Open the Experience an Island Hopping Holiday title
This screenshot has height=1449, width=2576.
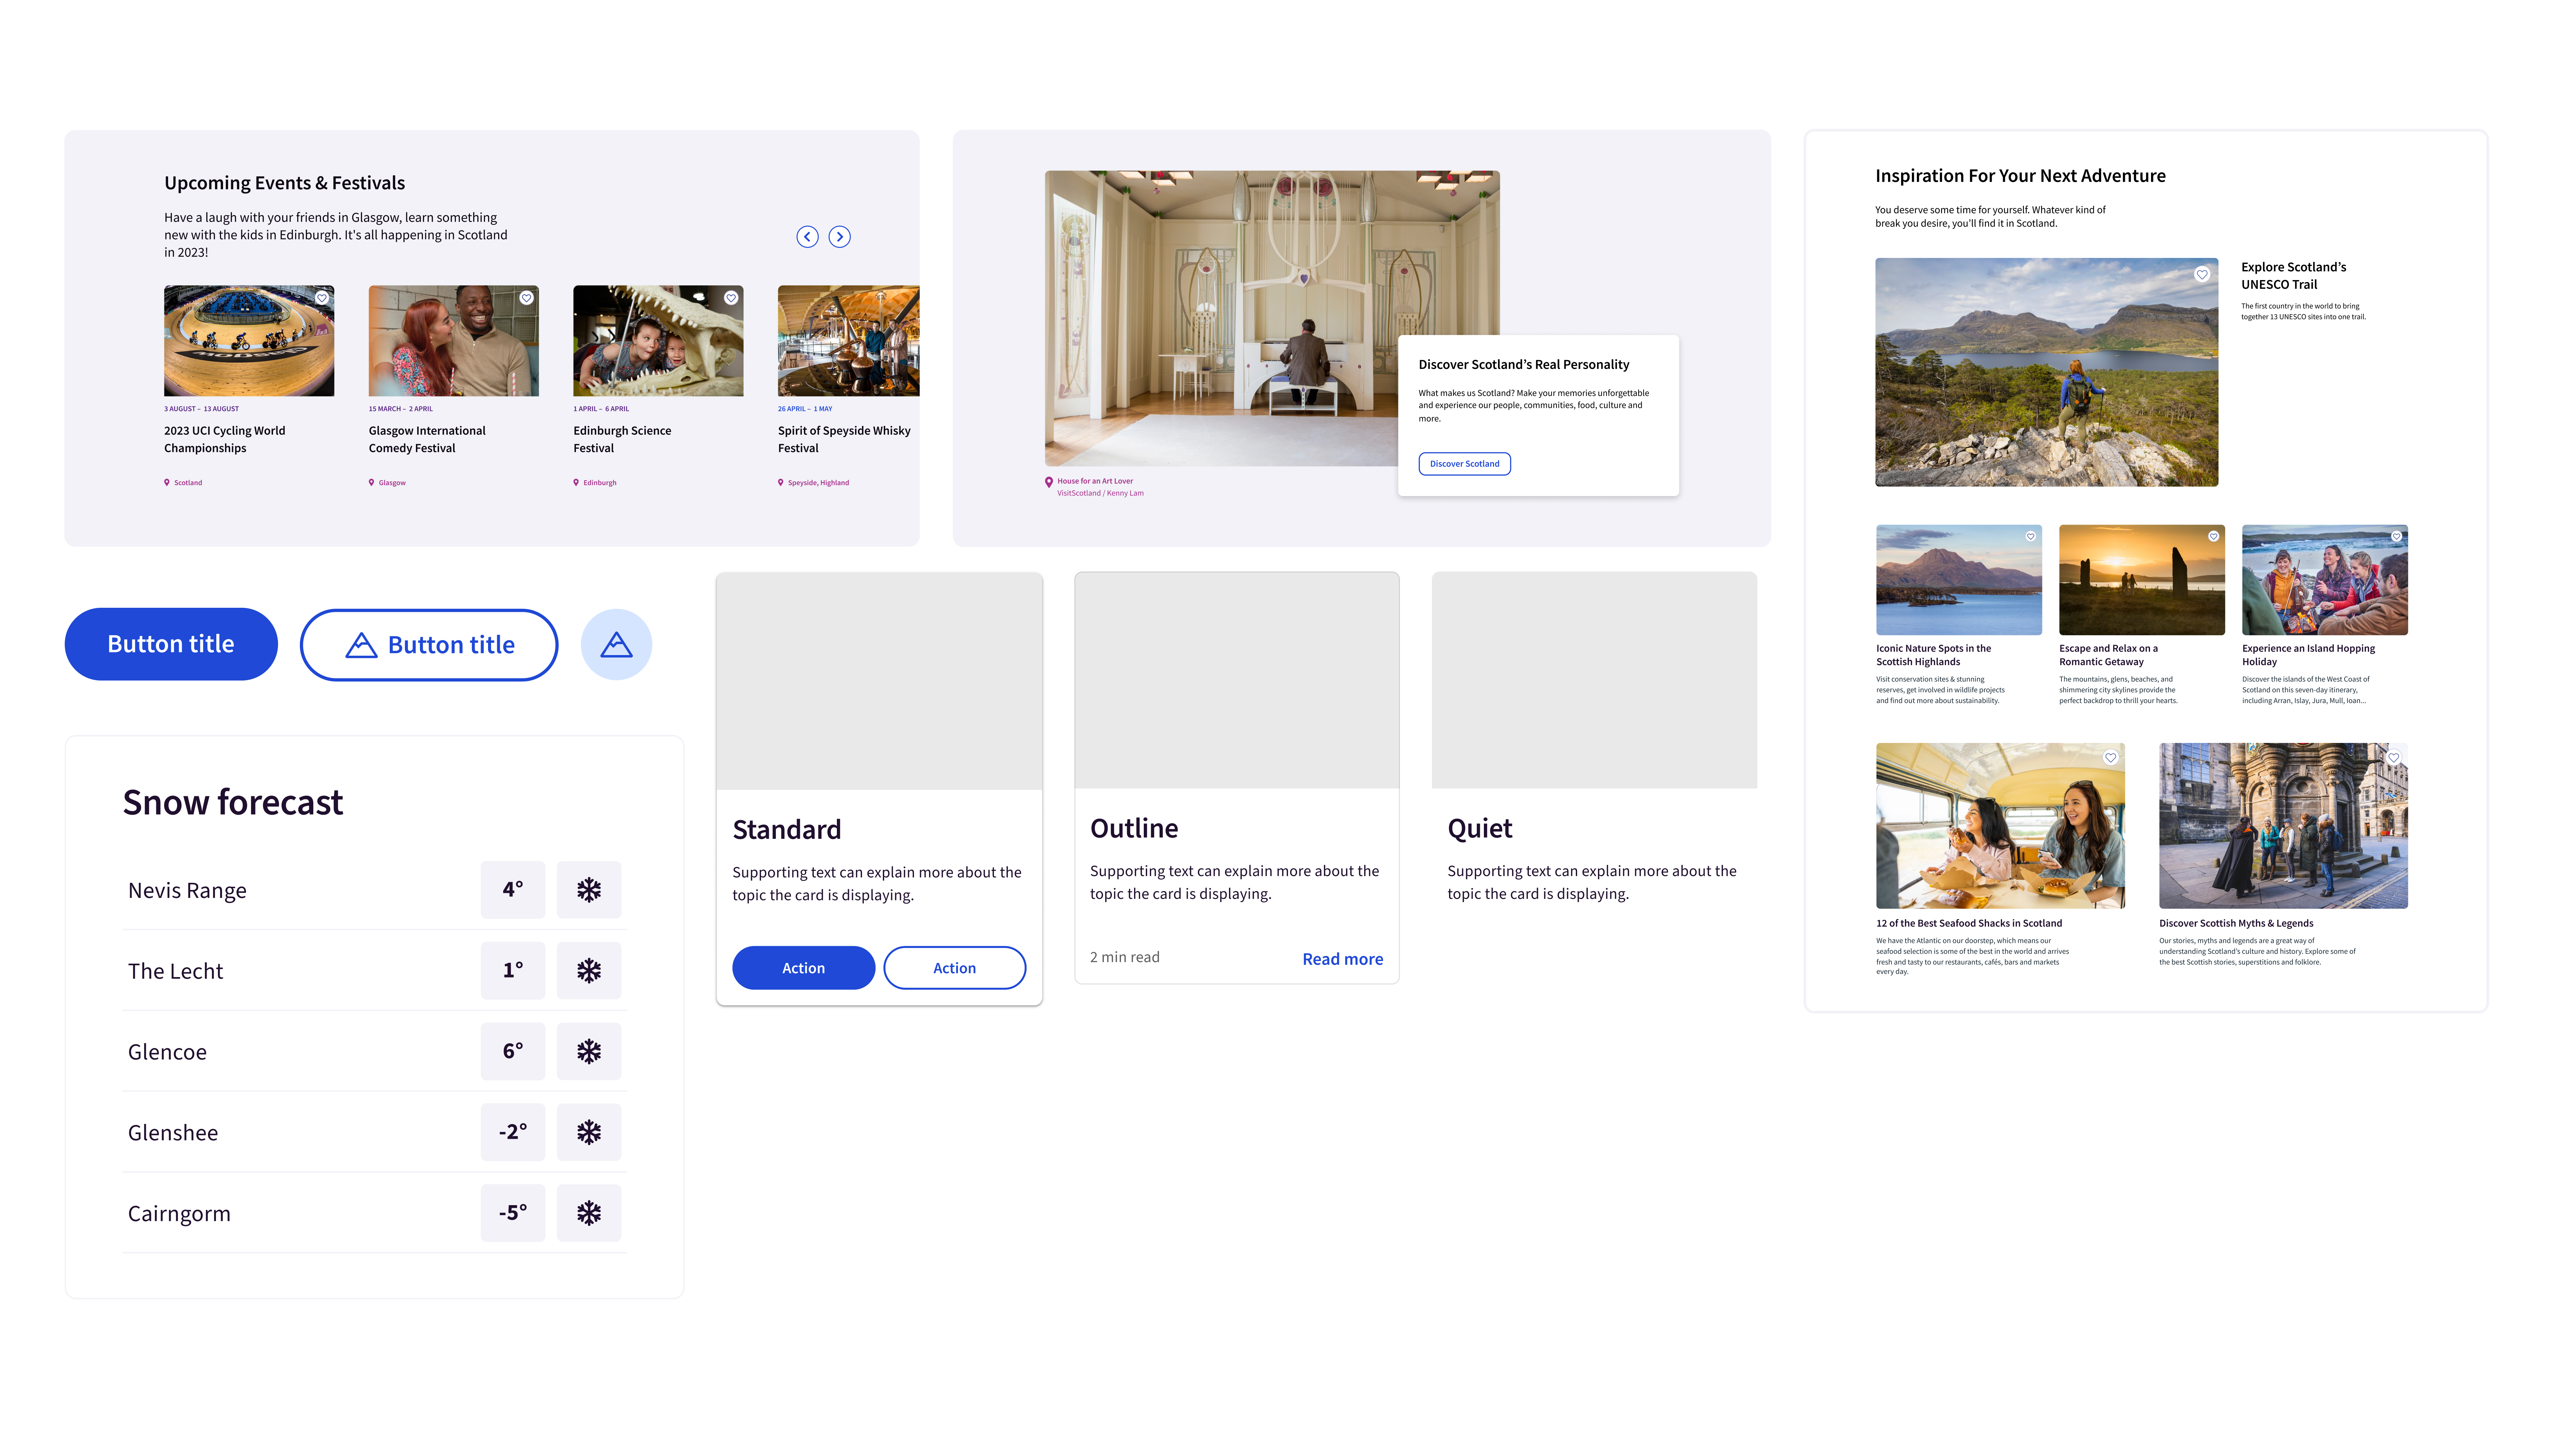[x=2308, y=655]
